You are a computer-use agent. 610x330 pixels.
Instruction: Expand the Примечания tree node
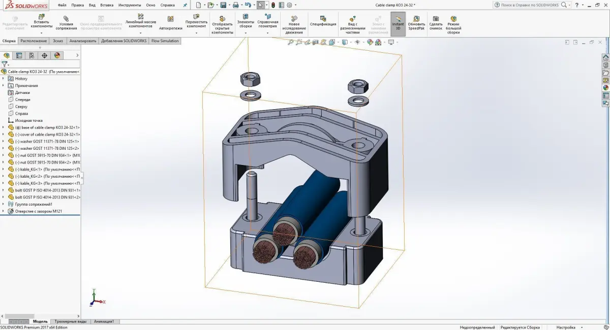pyautogui.click(x=3, y=86)
